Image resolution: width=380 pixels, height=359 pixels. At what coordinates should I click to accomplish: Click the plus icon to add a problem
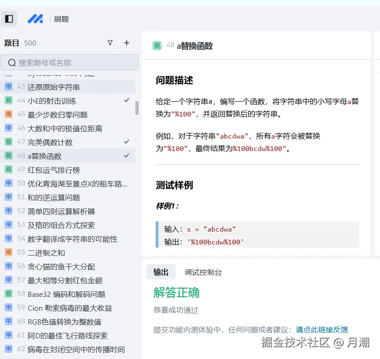pos(126,43)
